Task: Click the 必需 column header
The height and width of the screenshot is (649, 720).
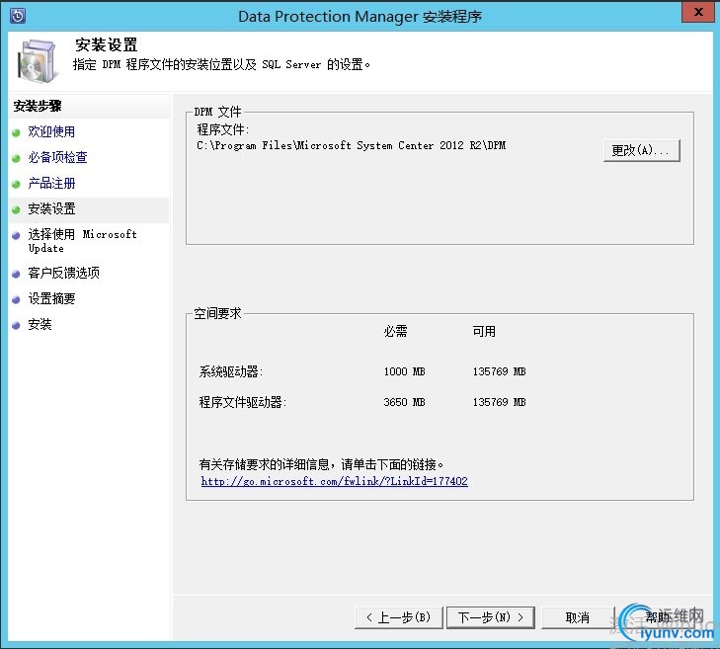Action: click(x=395, y=331)
